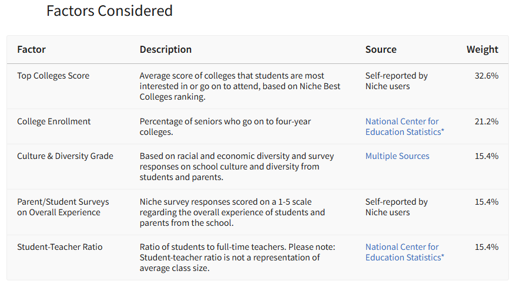Select the Student-Teacher Ratio factor name
The height and width of the screenshot is (288, 516).
pyautogui.click(x=60, y=247)
